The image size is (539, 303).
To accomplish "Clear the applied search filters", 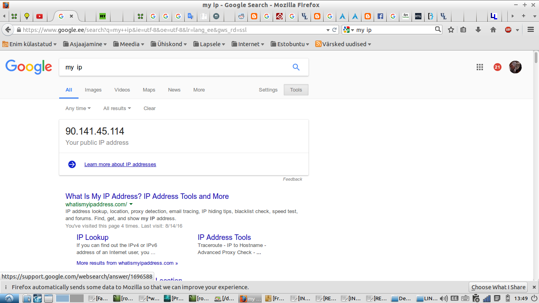I will pyautogui.click(x=150, y=108).
